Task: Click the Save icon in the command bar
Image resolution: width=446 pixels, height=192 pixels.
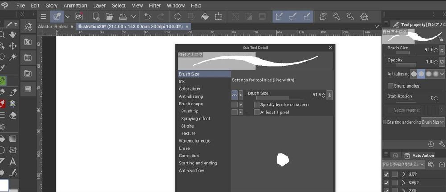Action: (x=123, y=16)
